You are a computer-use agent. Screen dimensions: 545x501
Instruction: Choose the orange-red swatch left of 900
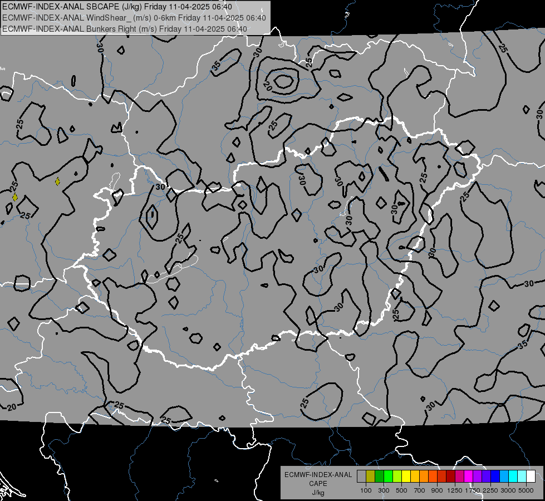(433, 477)
